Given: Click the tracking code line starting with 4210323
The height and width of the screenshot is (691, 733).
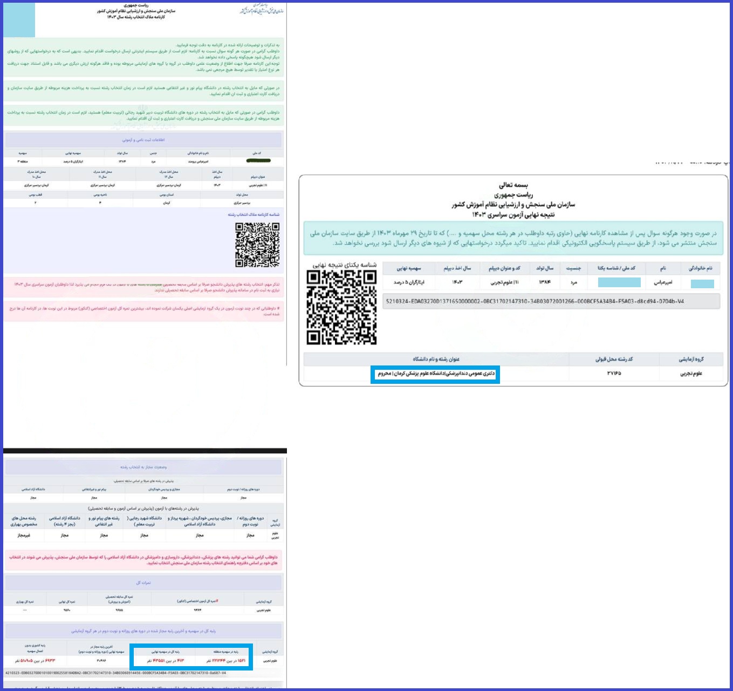Looking at the screenshot, I should coord(116,673).
